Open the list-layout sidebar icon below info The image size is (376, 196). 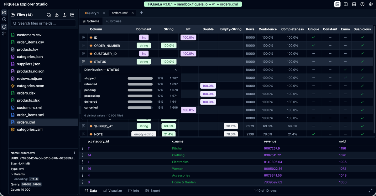4,33
